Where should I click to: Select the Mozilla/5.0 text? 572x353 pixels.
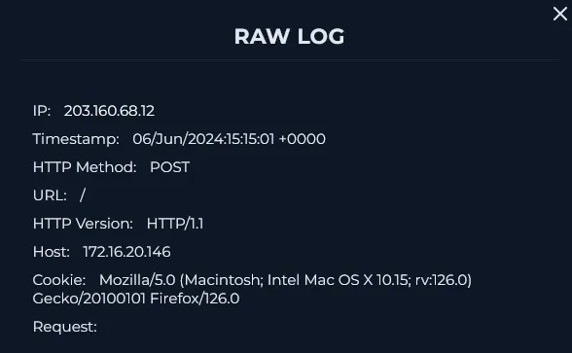(137, 280)
